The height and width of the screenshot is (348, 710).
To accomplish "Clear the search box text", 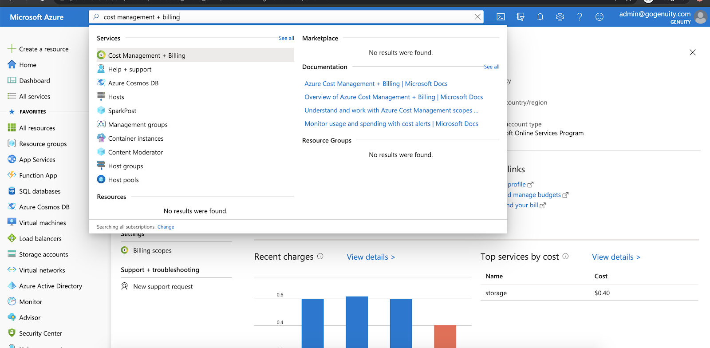I will click(477, 17).
